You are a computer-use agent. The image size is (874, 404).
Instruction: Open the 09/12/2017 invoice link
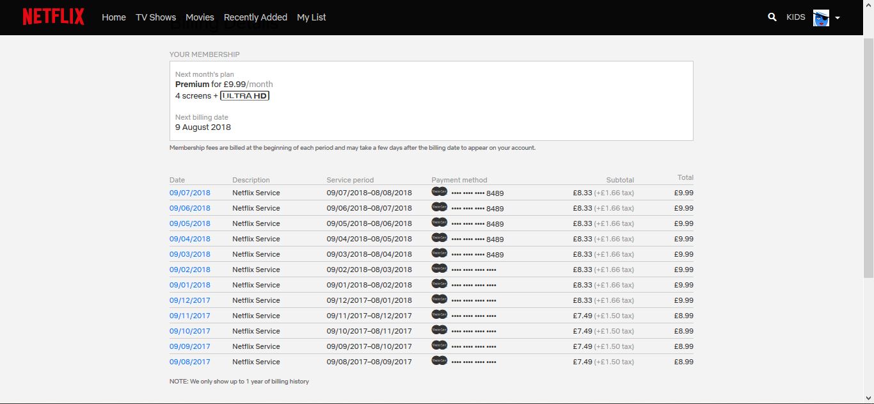(x=190, y=300)
